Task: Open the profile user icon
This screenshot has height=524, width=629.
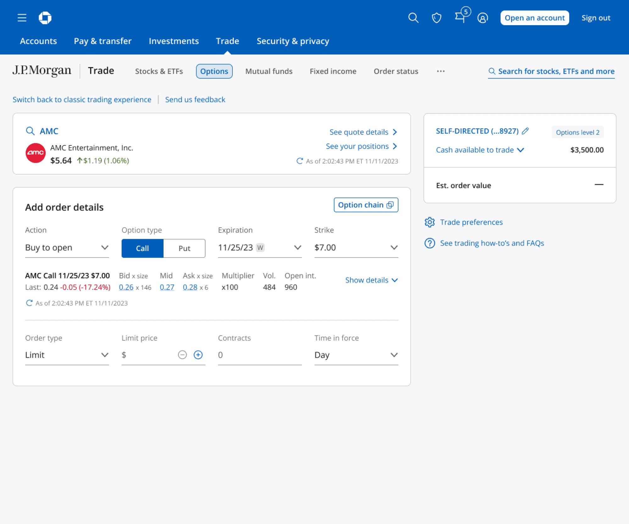Action: click(x=483, y=18)
